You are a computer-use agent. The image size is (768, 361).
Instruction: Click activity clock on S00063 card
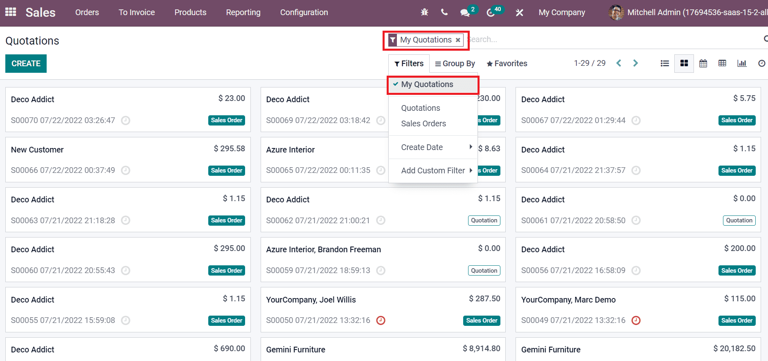[126, 220]
